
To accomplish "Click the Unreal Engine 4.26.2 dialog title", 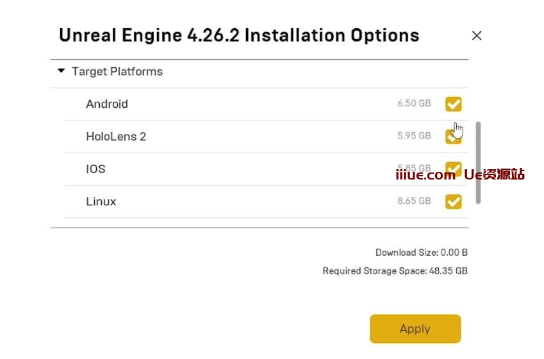I will [239, 35].
